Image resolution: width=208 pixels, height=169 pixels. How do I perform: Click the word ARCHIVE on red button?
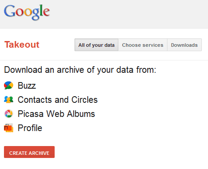[x=38, y=153]
